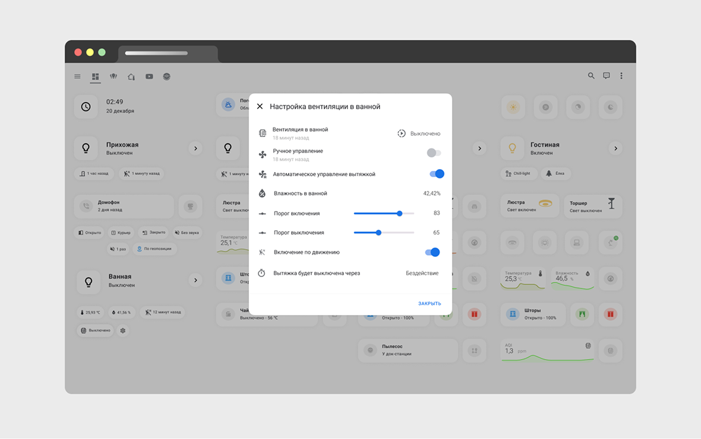Screen dimensions: 701x439
Task: Activate the crescent moon scene button
Action: (x=611, y=107)
